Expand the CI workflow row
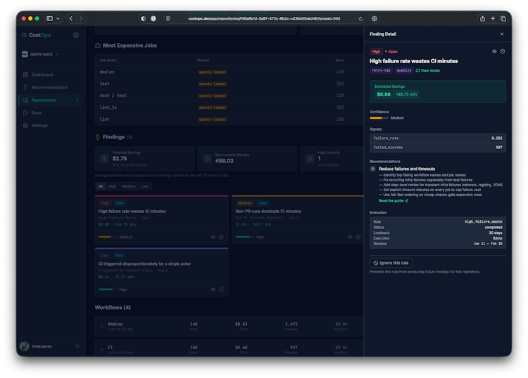This screenshot has width=528, height=378. point(101,348)
